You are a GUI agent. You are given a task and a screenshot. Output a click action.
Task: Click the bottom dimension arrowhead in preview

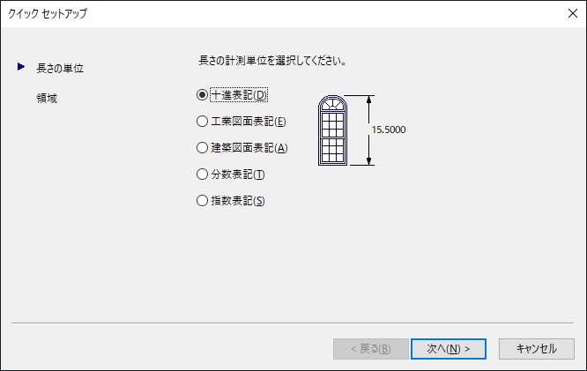pos(368,161)
